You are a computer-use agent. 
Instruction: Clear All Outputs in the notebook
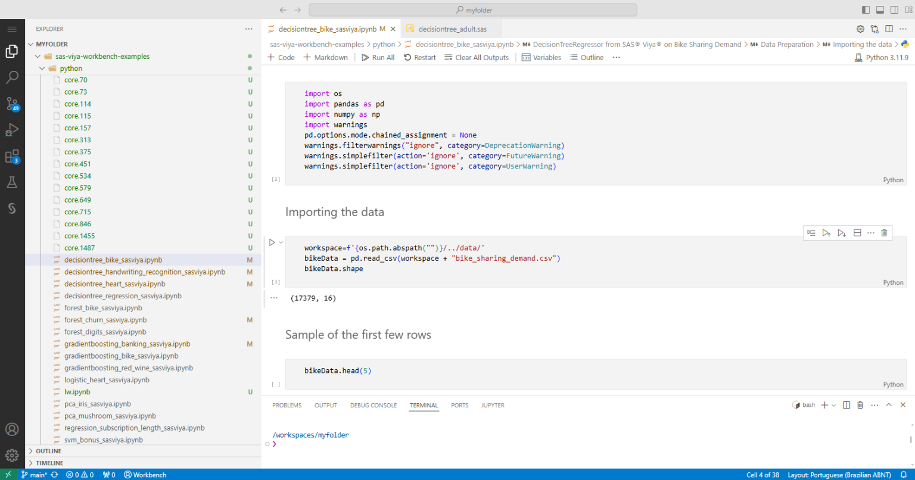pyautogui.click(x=475, y=57)
